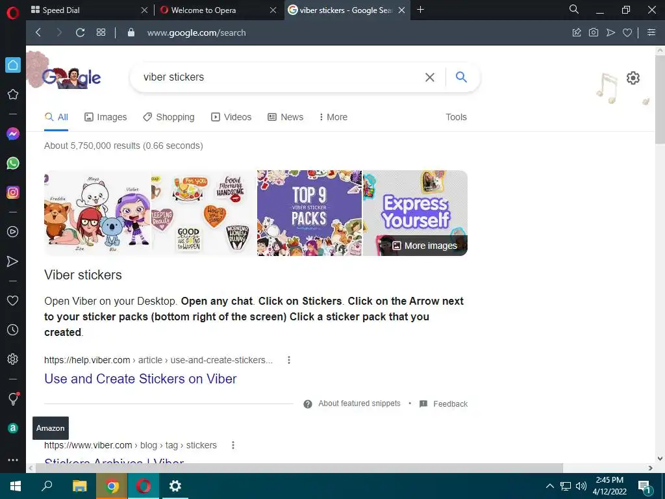Close the Speed Dial tab
This screenshot has height=499, width=665.
click(145, 10)
